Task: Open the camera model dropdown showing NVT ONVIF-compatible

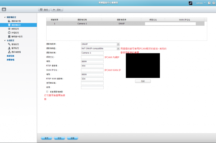Action: [x=100, y=48]
